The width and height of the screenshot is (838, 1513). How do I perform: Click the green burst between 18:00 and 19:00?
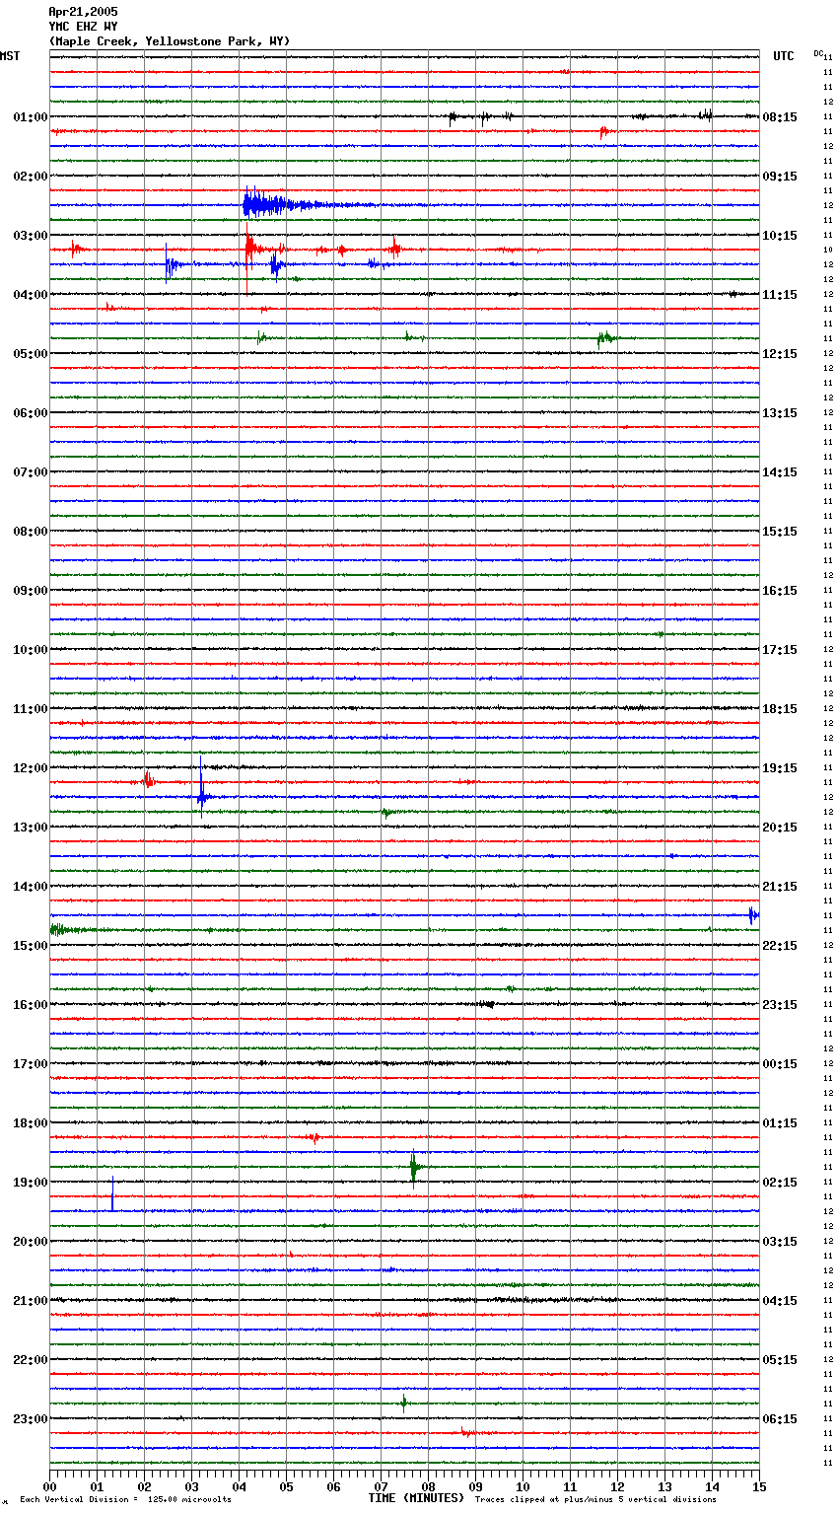pos(414,1168)
